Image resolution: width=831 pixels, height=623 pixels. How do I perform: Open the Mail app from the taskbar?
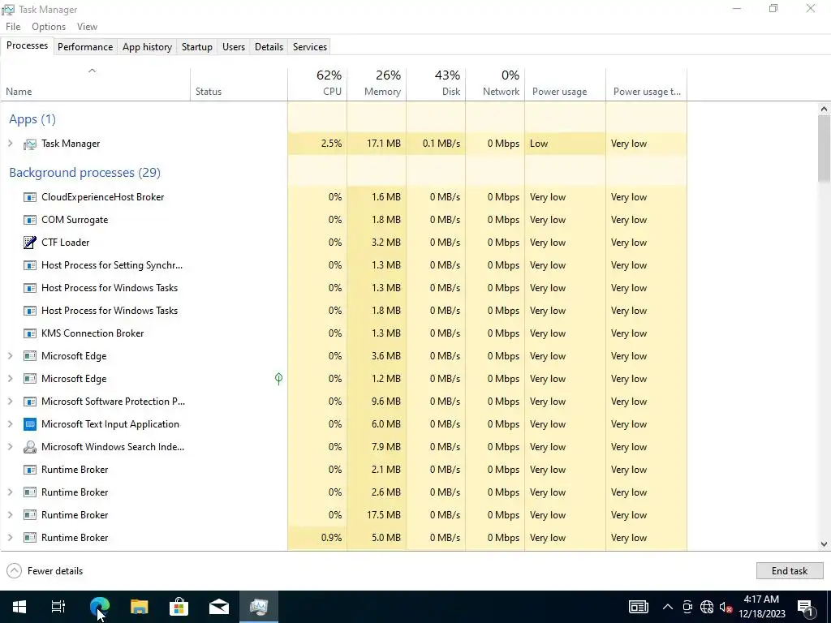point(218,607)
